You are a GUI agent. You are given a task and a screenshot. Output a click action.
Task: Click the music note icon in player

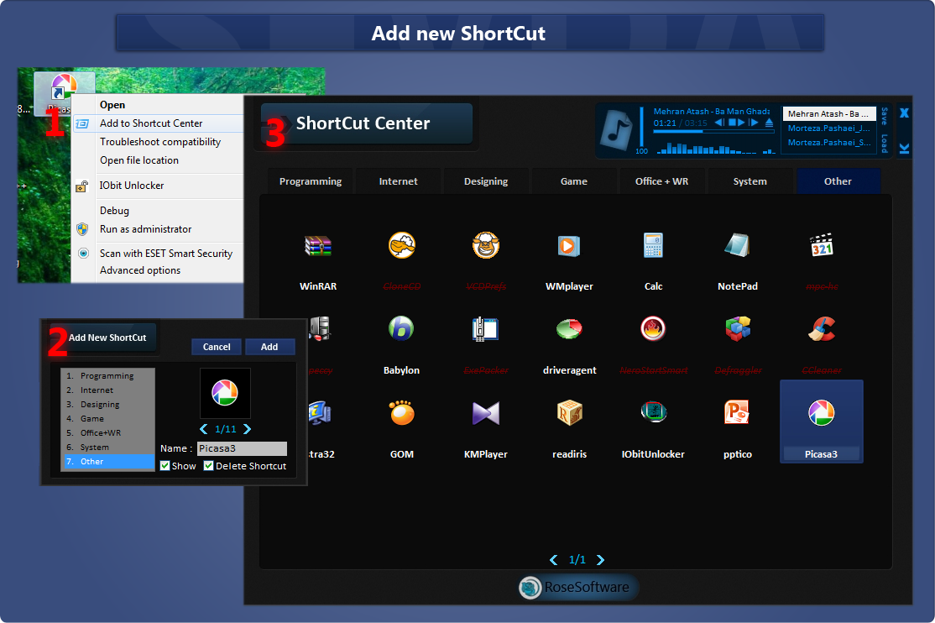617,130
